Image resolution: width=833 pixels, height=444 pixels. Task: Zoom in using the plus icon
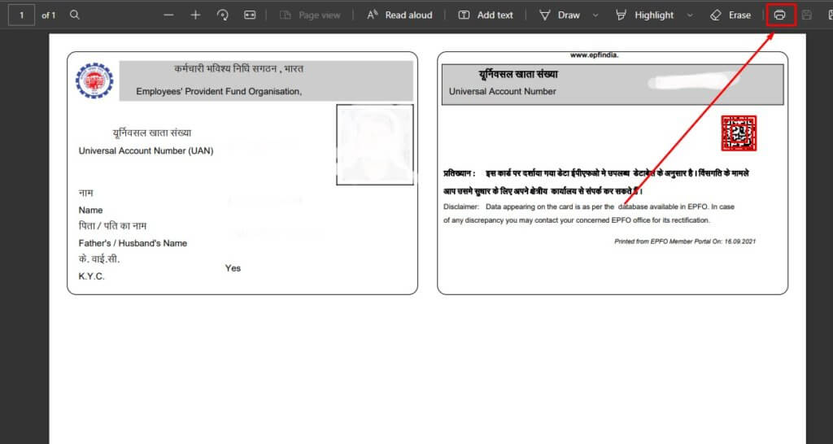click(x=195, y=15)
